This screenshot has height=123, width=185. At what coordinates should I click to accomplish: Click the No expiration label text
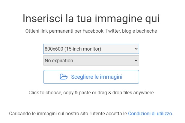(59, 60)
